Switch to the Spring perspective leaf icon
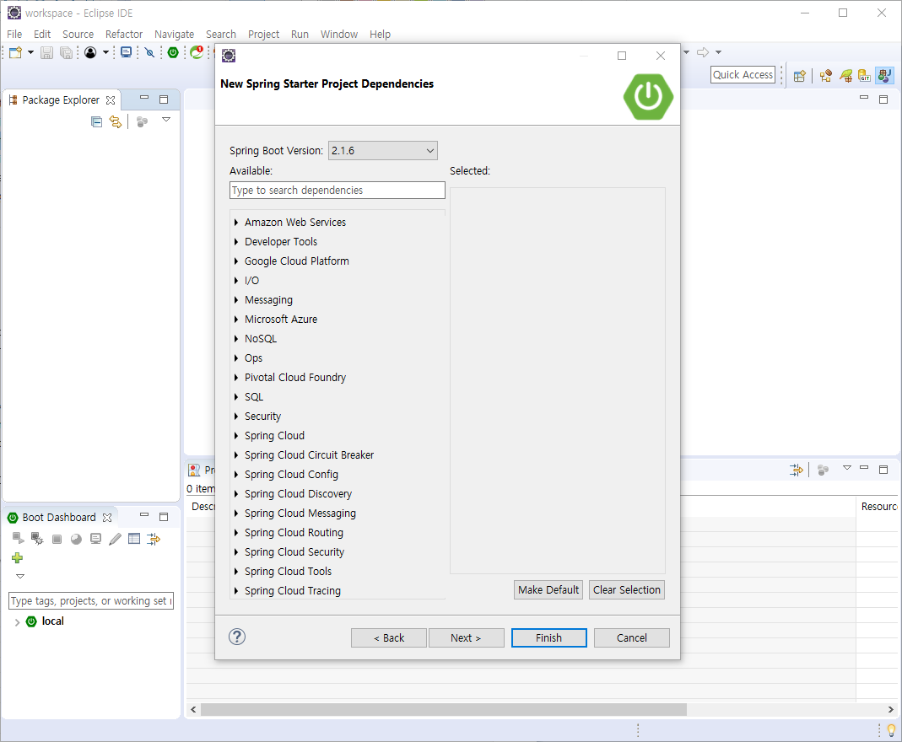 (845, 76)
